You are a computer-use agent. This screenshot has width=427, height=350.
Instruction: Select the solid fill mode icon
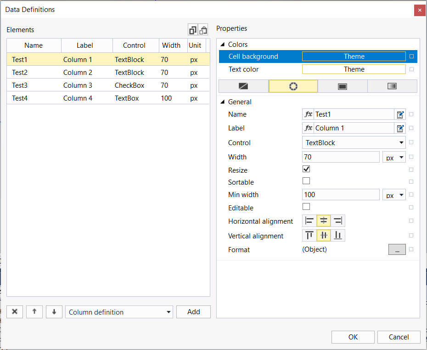343,86
